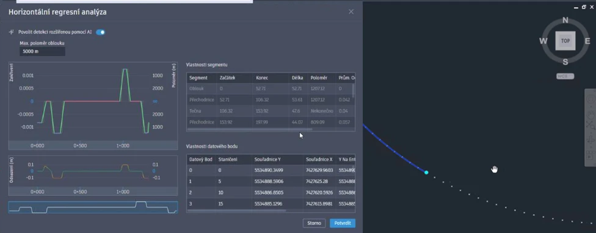The image size is (596, 233).
Task: Click the S compass direction
Action: click(565, 62)
